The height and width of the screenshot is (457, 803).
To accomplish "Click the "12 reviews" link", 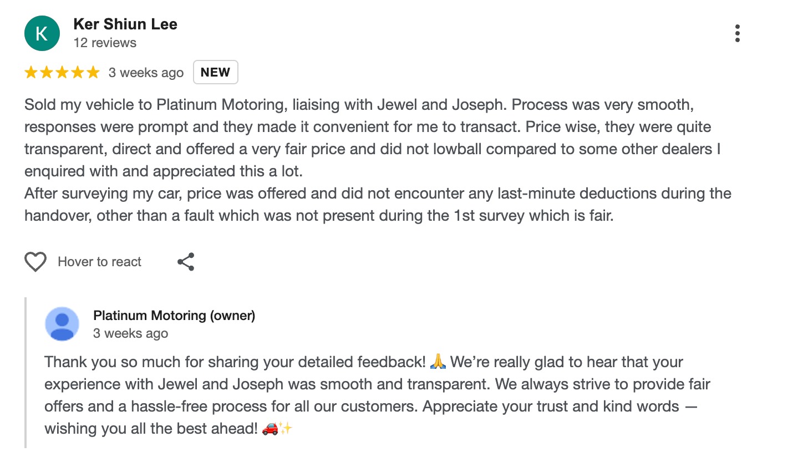I will point(105,43).
